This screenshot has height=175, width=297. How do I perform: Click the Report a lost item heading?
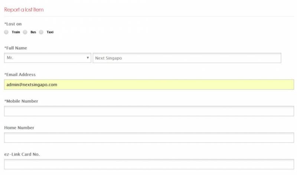(x=24, y=10)
